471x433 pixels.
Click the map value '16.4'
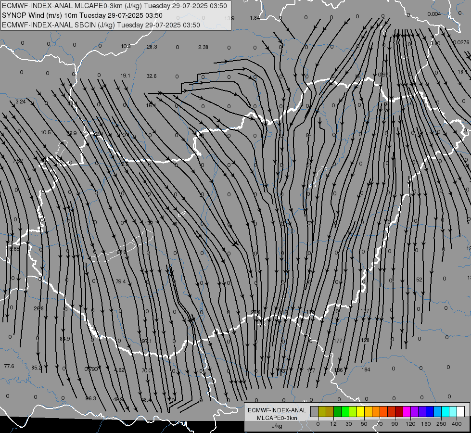click(x=151, y=105)
